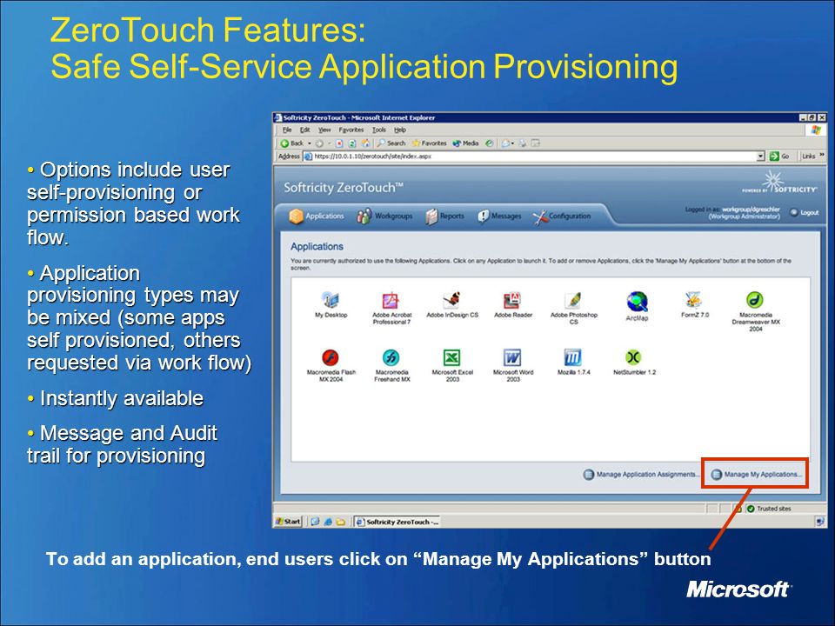835x626 pixels.
Task: Click the Print icon in toolbar
Action: (523, 143)
